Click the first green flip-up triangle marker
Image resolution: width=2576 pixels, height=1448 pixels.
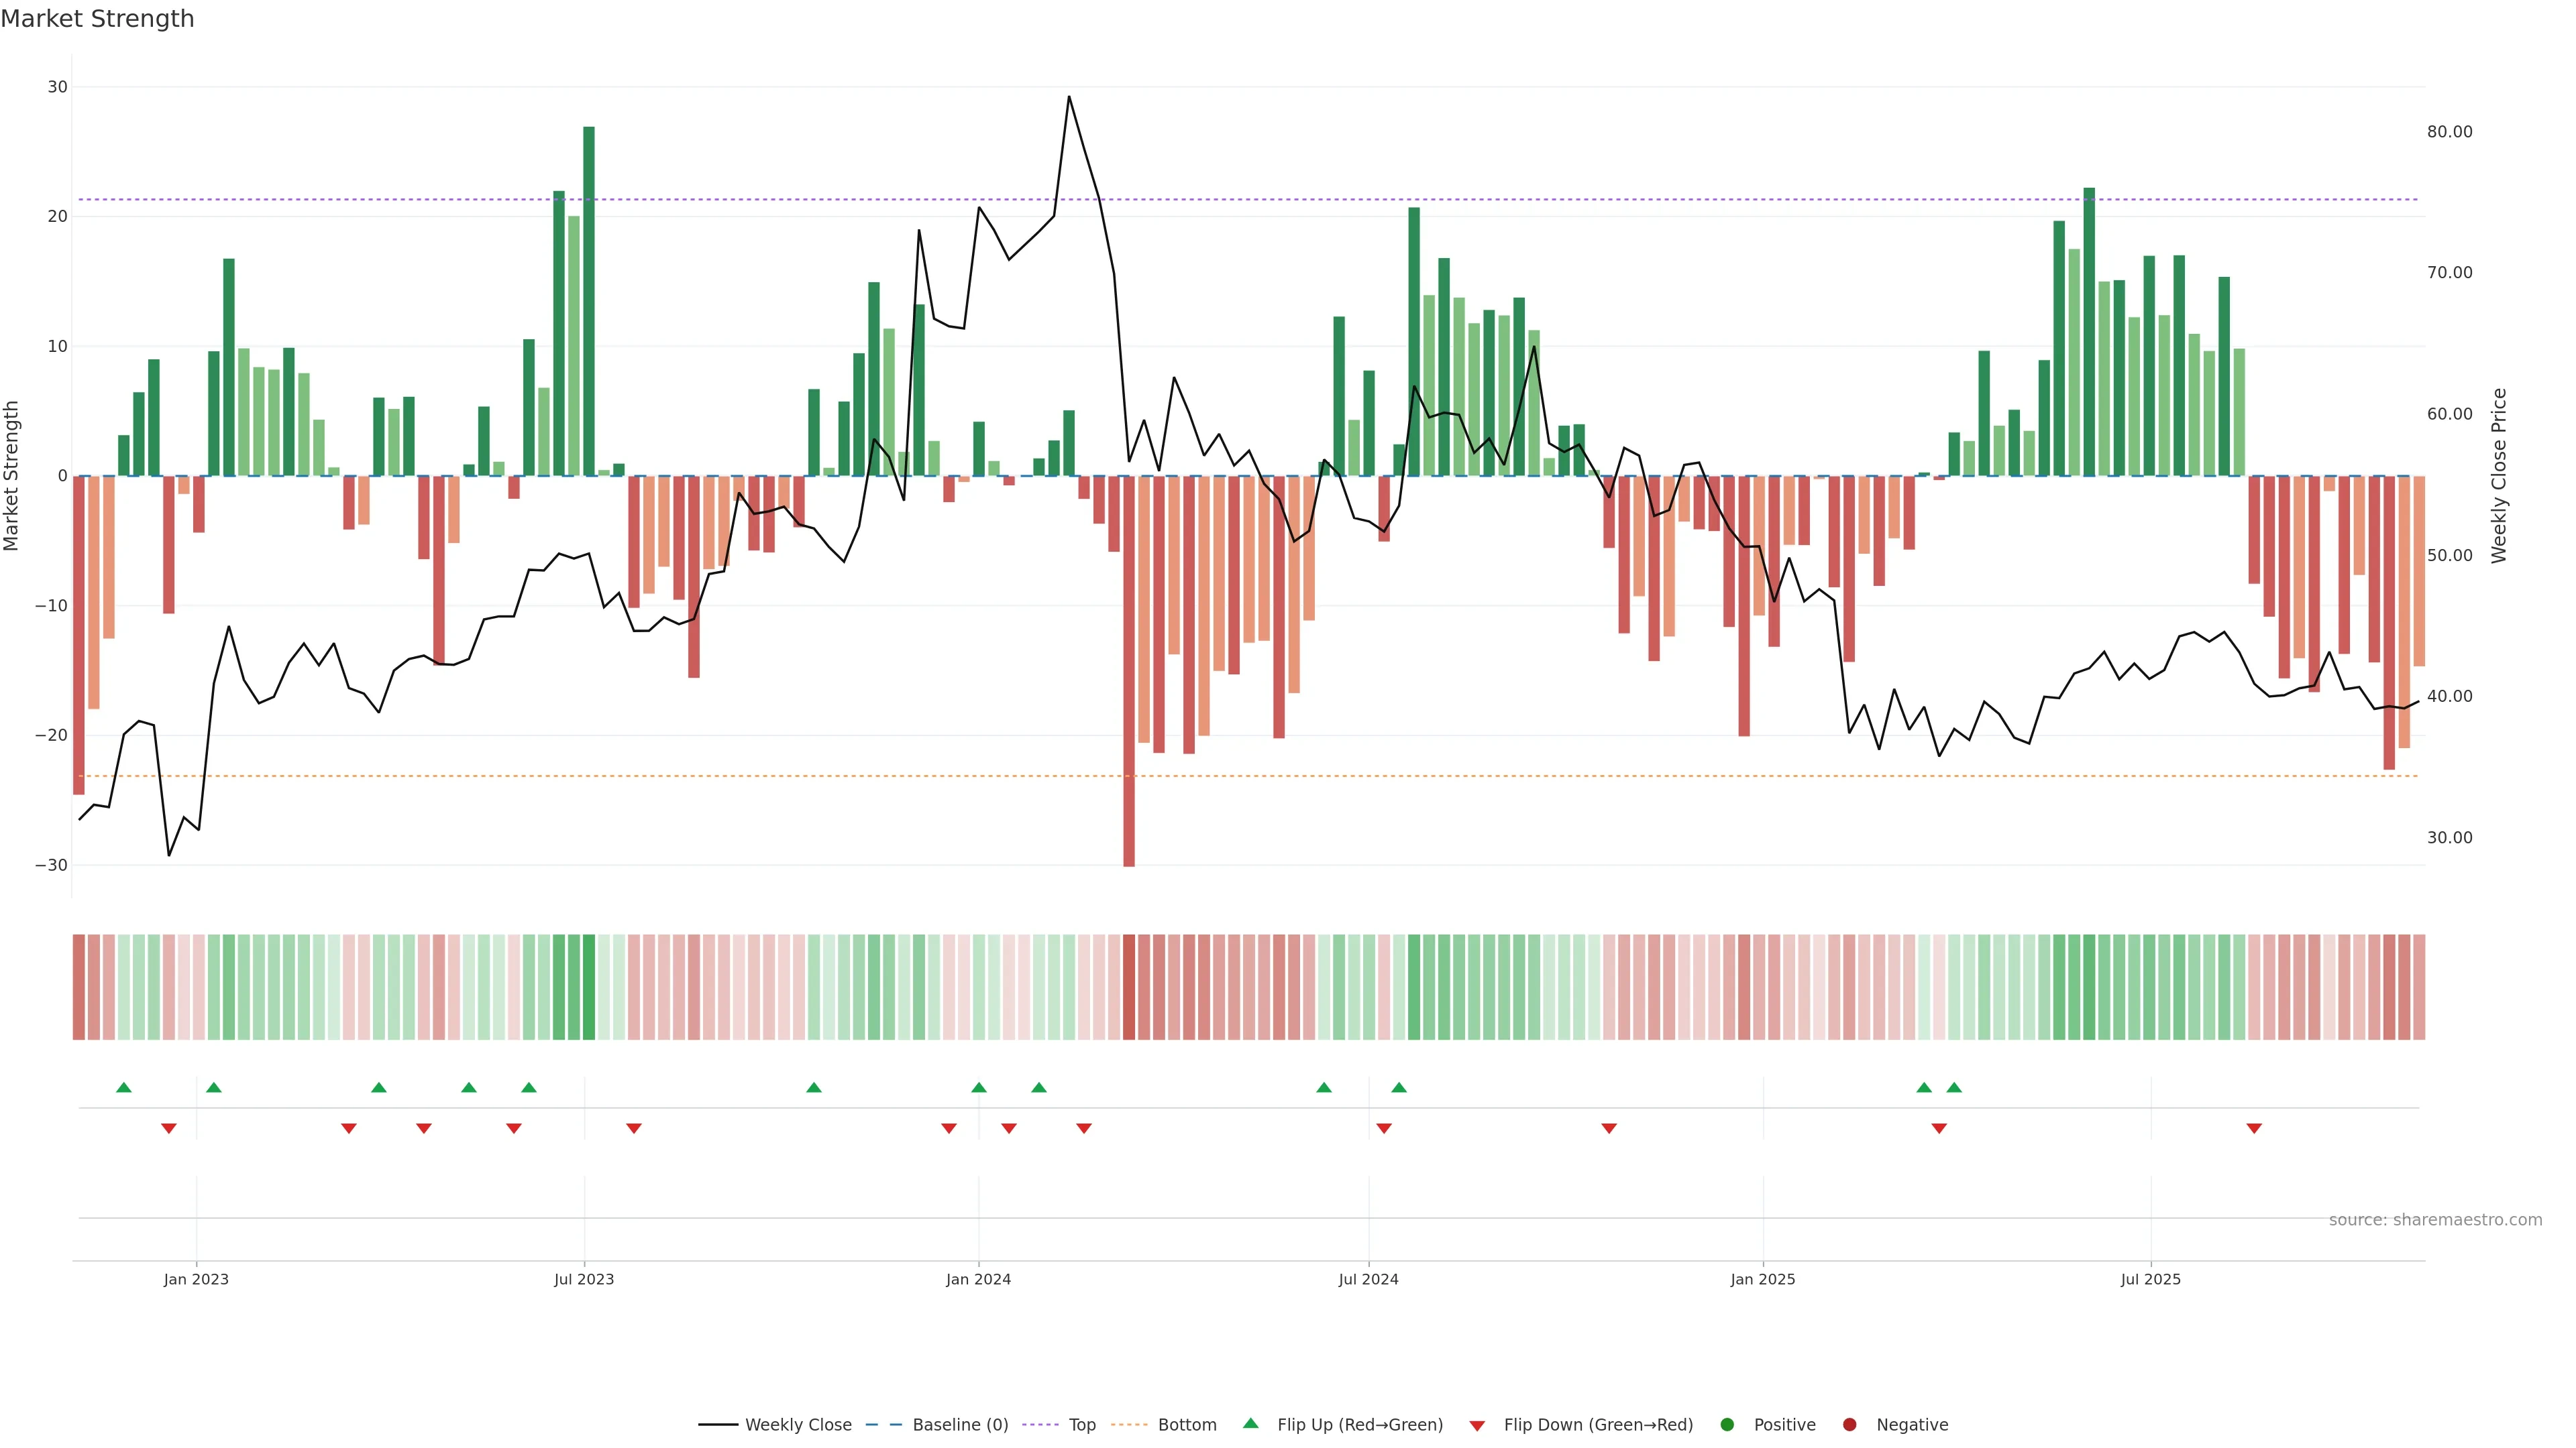coord(124,1087)
